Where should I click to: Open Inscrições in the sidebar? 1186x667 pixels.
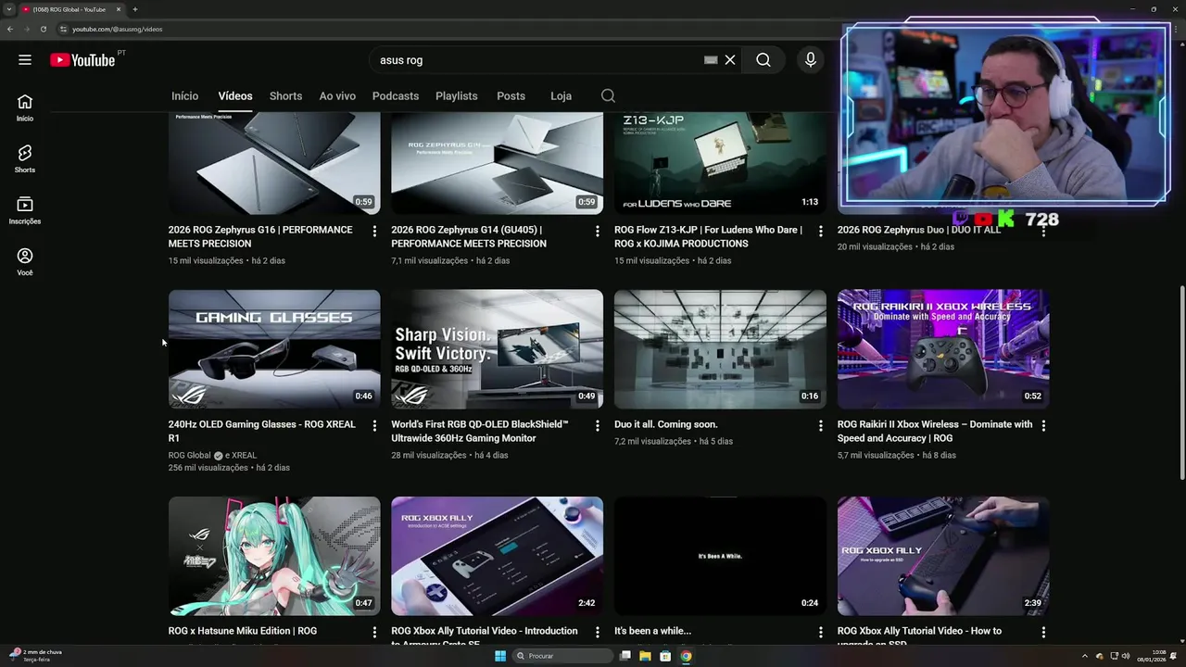(25, 210)
